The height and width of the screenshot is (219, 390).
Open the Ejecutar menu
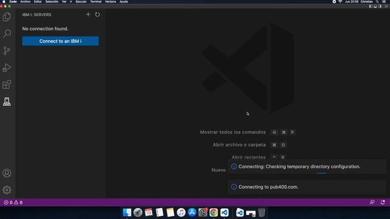point(81,1)
